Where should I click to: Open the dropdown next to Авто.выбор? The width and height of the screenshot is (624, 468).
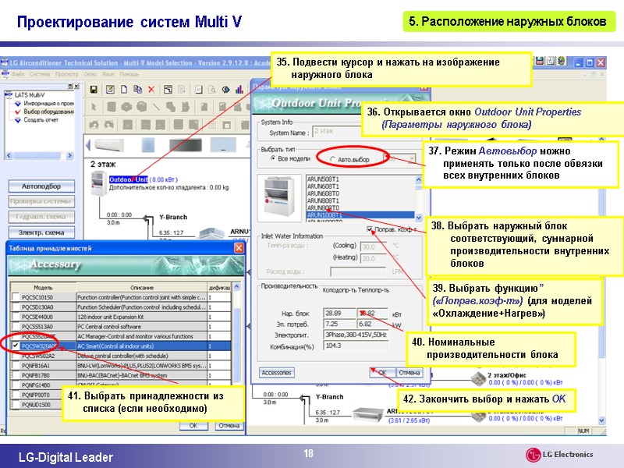pyautogui.click(x=411, y=158)
